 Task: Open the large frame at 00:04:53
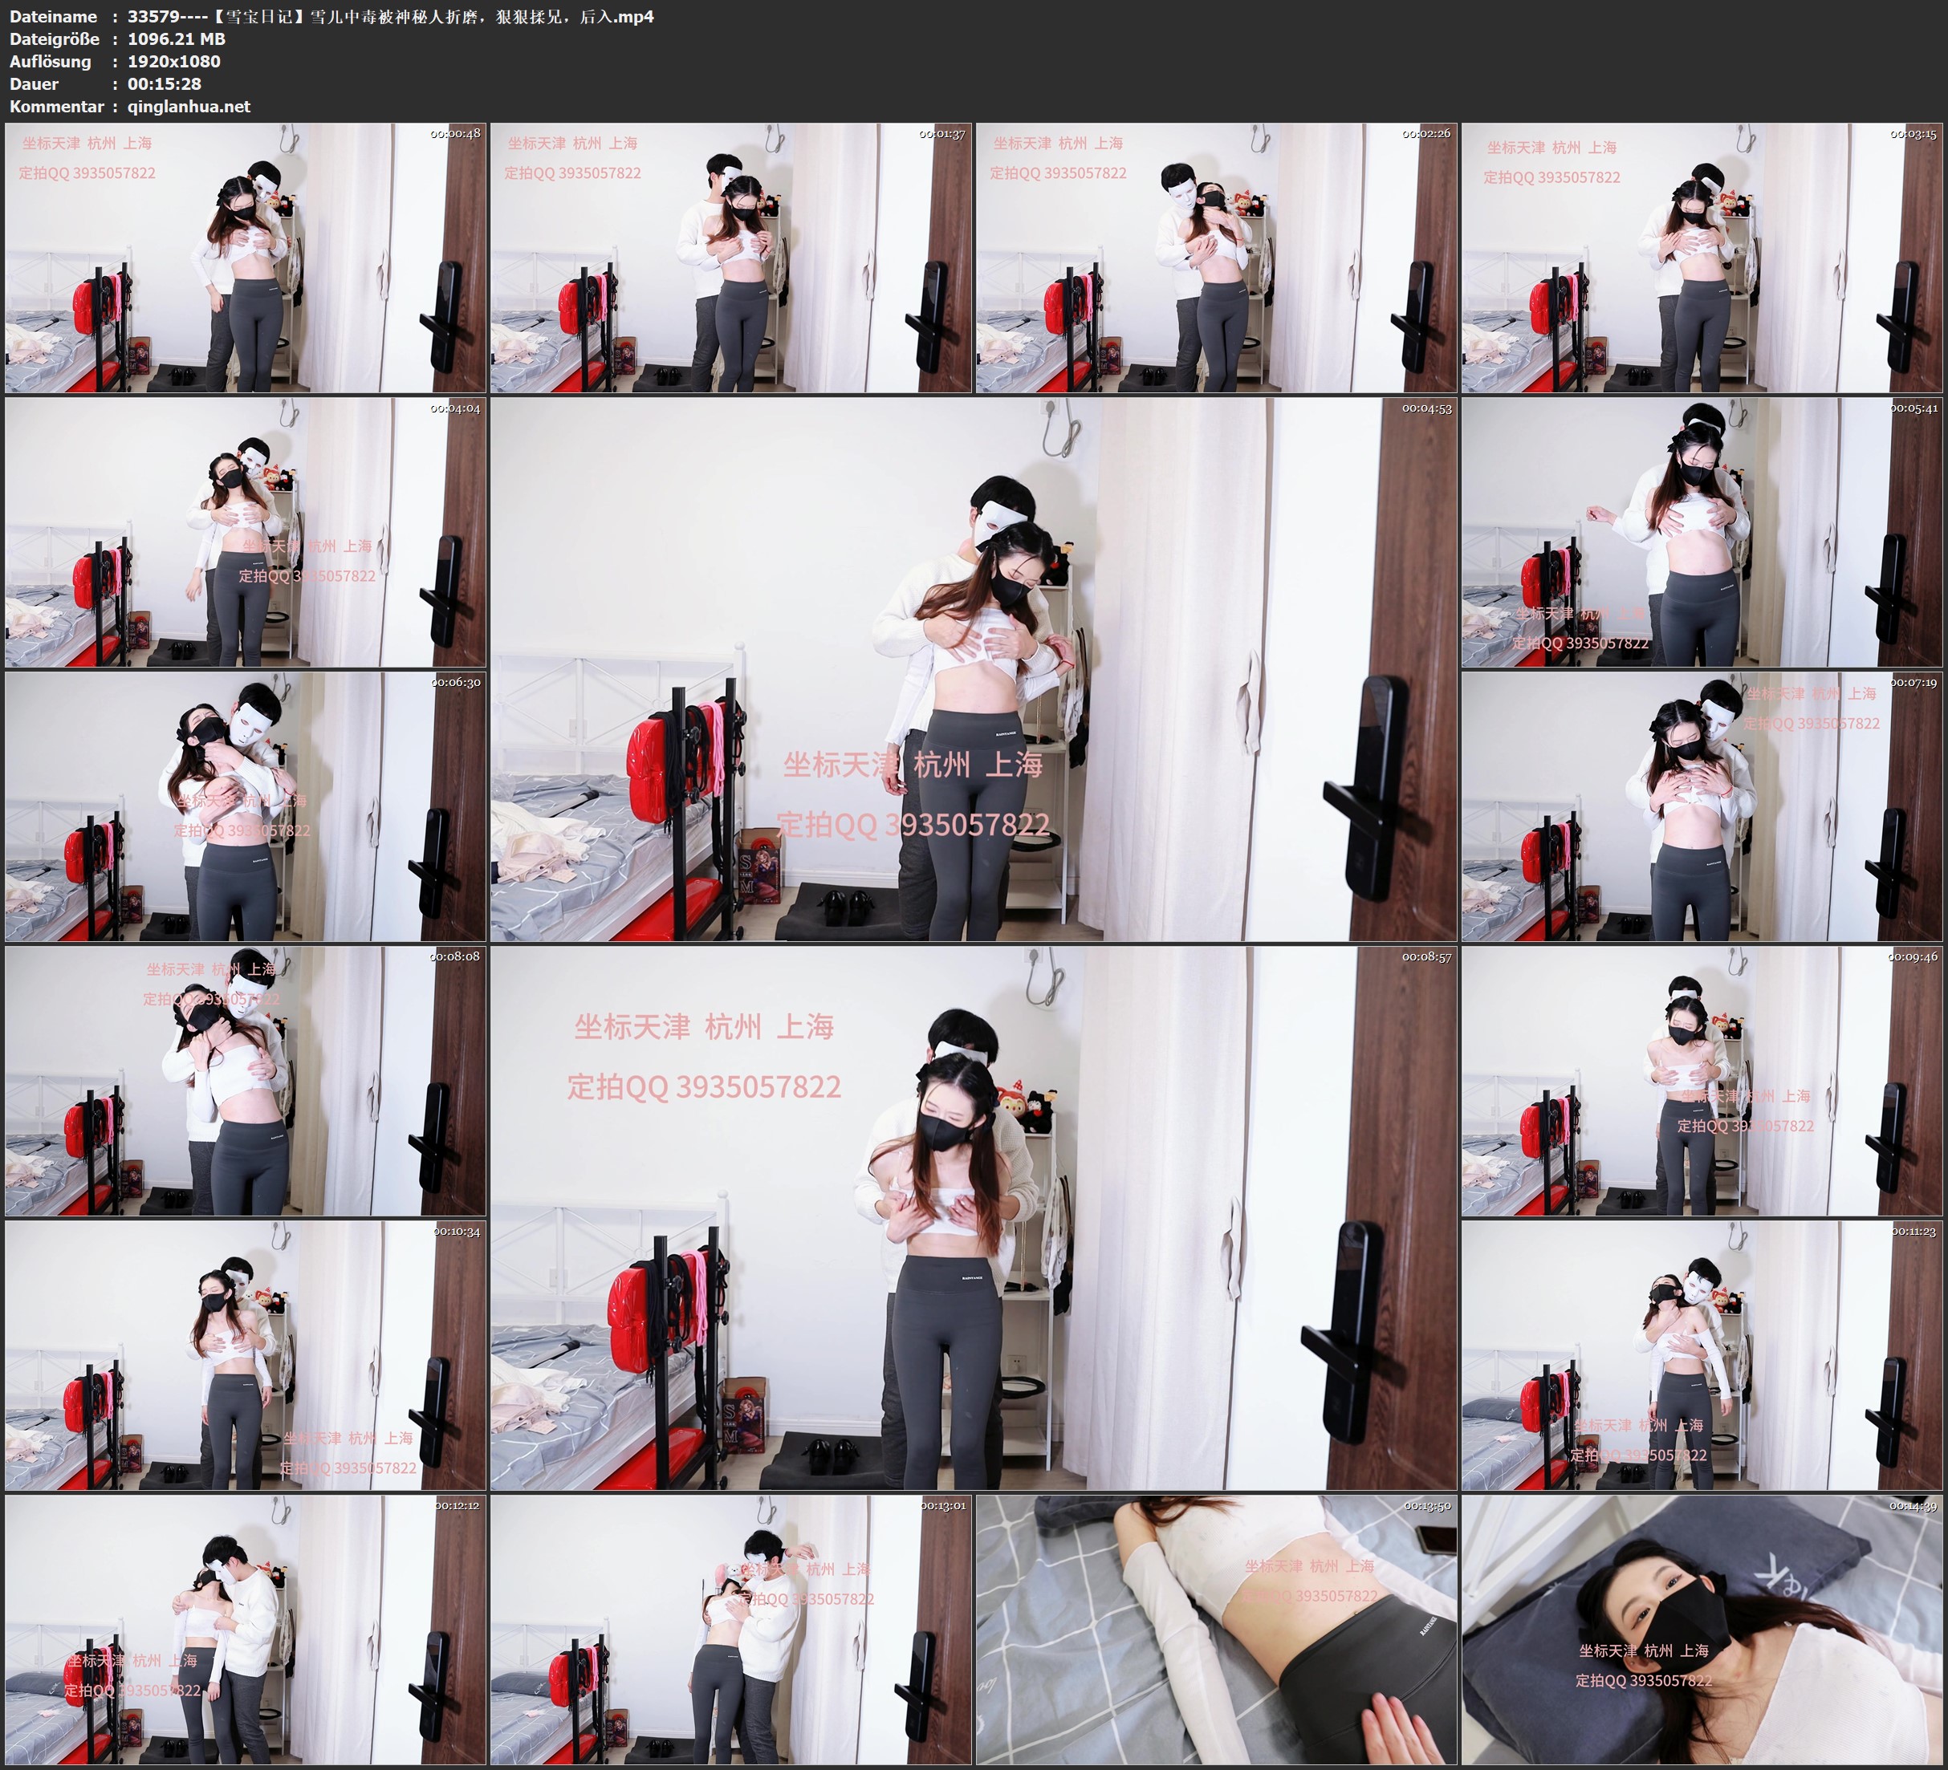tap(973, 668)
